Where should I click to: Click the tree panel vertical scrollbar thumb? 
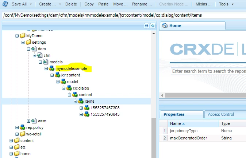pyautogui.click(x=154, y=138)
